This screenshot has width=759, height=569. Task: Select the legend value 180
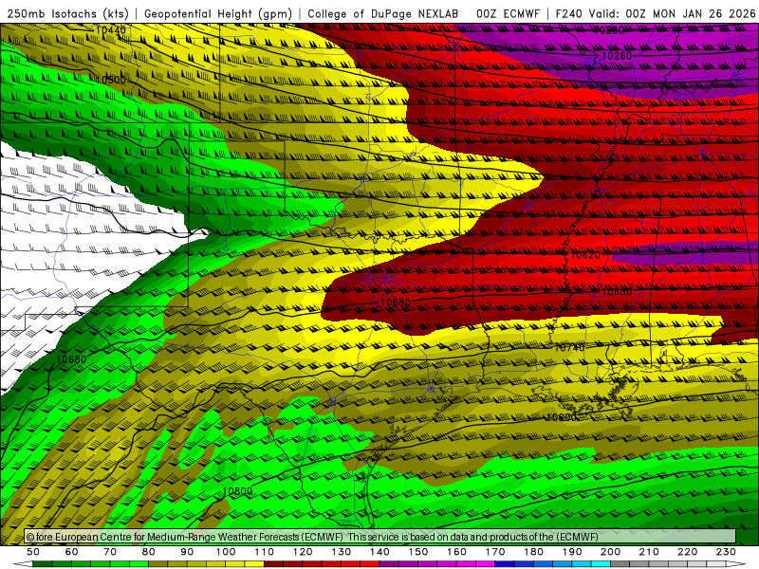click(x=533, y=552)
